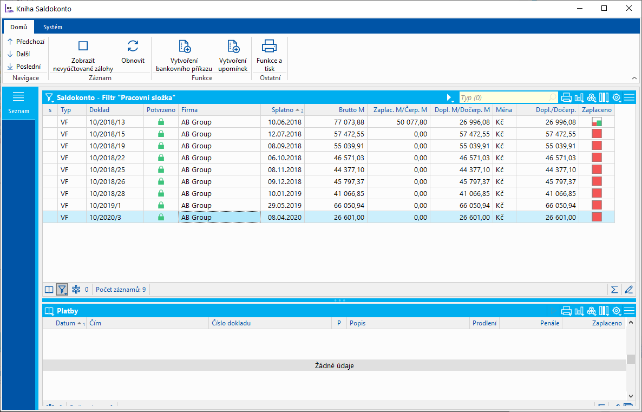Screen dimensions: 642x412
Task: Open chart icon in Saldokonto header
Action: [x=579, y=97]
